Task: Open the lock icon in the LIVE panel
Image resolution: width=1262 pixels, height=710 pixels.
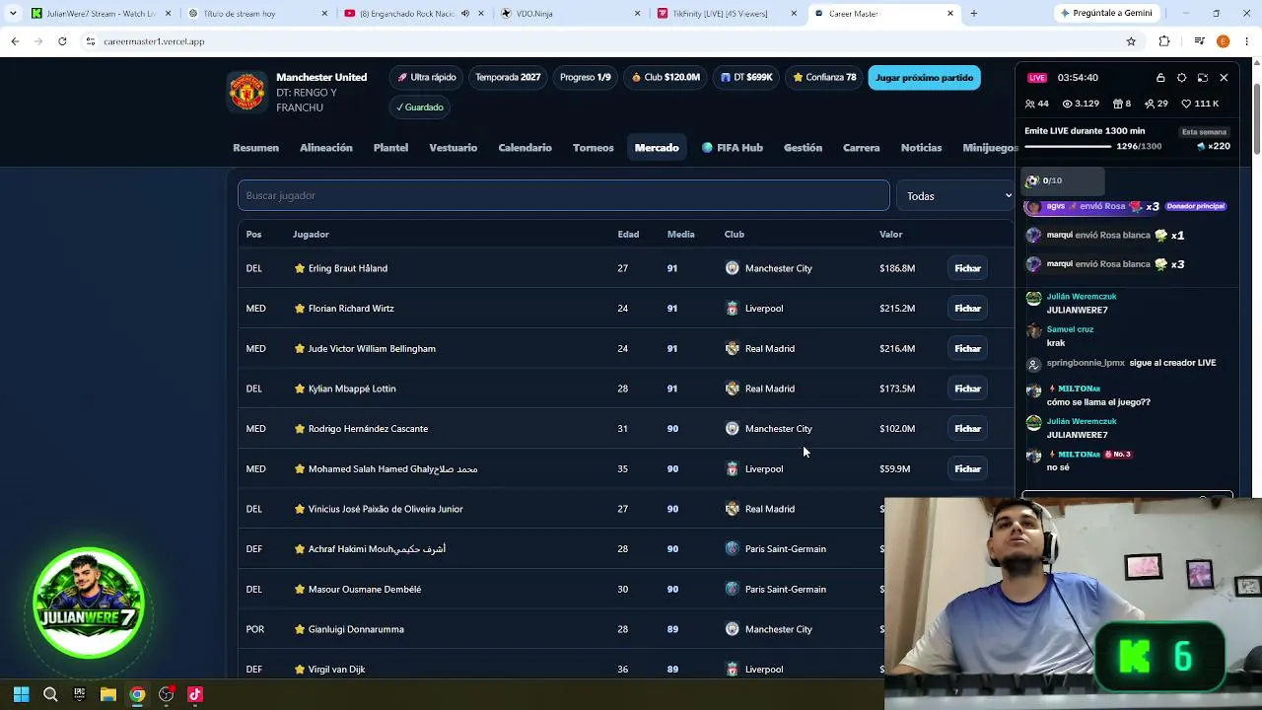Action: (x=1160, y=78)
